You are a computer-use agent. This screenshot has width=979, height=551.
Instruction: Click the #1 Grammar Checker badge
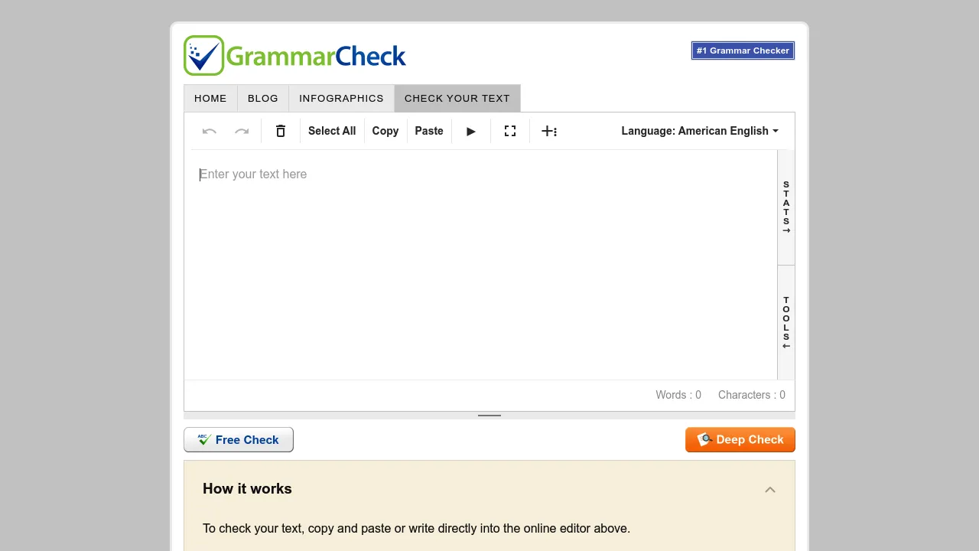[x=742, y=50]
